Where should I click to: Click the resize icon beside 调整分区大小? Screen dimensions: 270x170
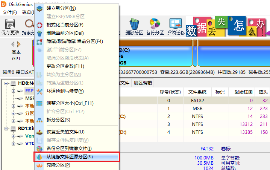coord(39,104)
